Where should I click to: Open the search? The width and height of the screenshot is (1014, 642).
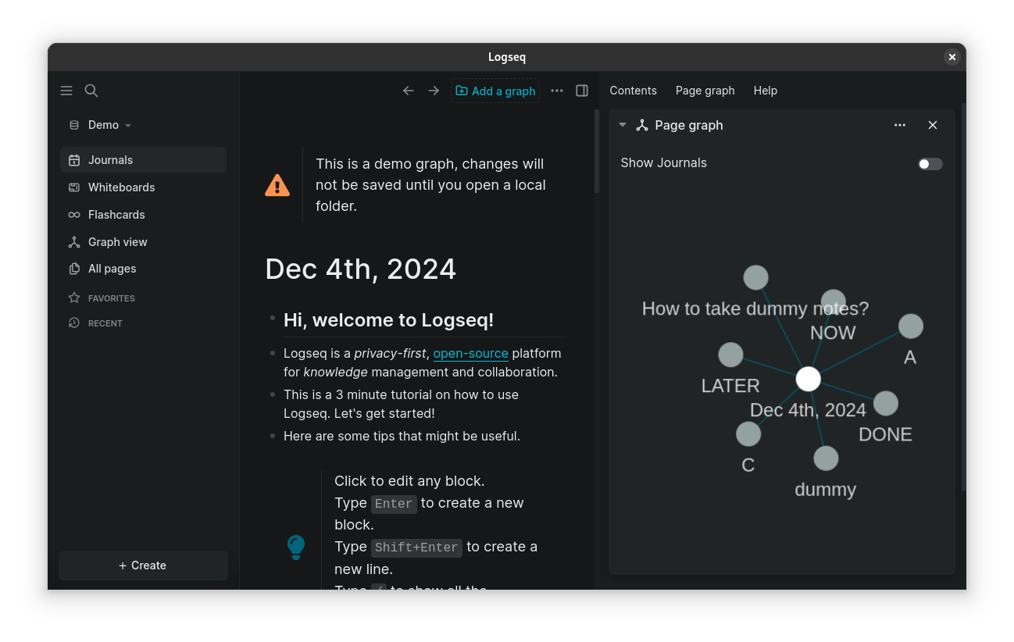pos(91,91)
